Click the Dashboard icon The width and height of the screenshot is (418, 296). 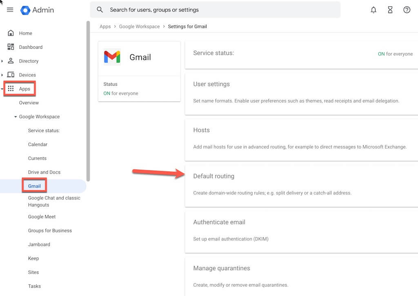(x=11, y=47)
